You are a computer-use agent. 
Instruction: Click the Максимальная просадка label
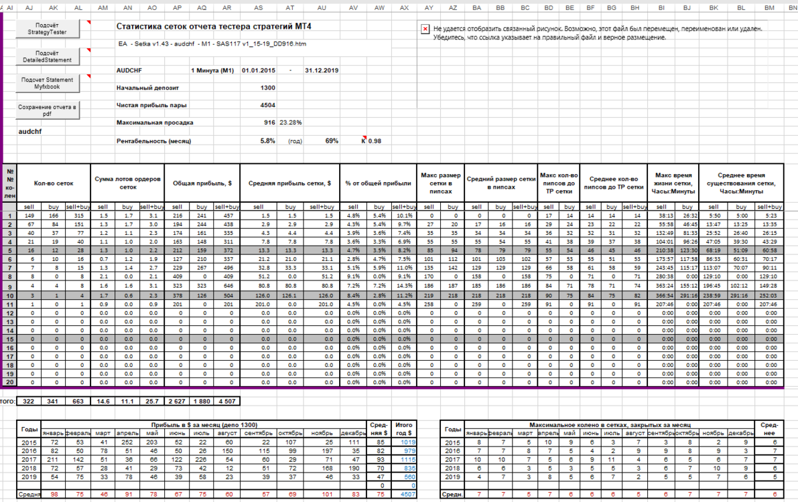155,122
